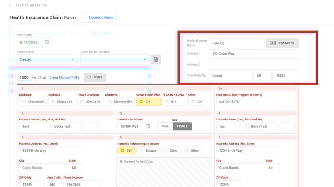
Task: Click the Patient's Address street field
Action: click(x=50, y=150)
